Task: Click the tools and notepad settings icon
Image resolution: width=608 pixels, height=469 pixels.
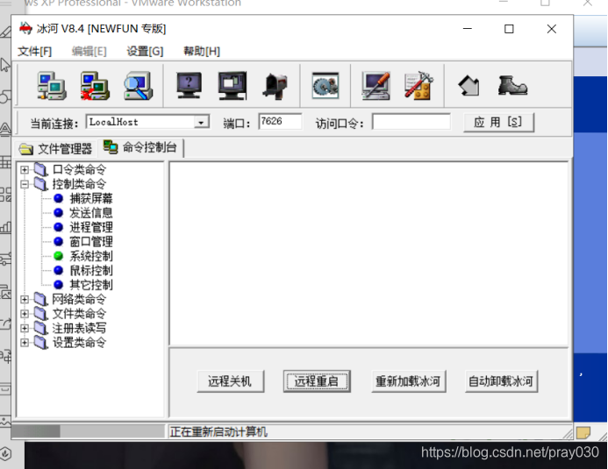Action: point(418,86)
